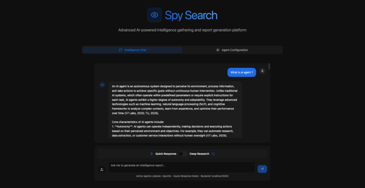365x188 pixels.
Task: Click the active agents status line
Action: point(182,176)
